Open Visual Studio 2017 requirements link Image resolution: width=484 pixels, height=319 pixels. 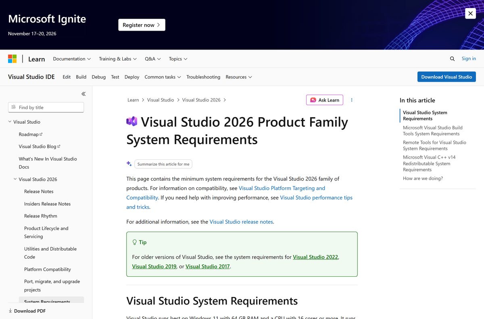click(208, 266)
